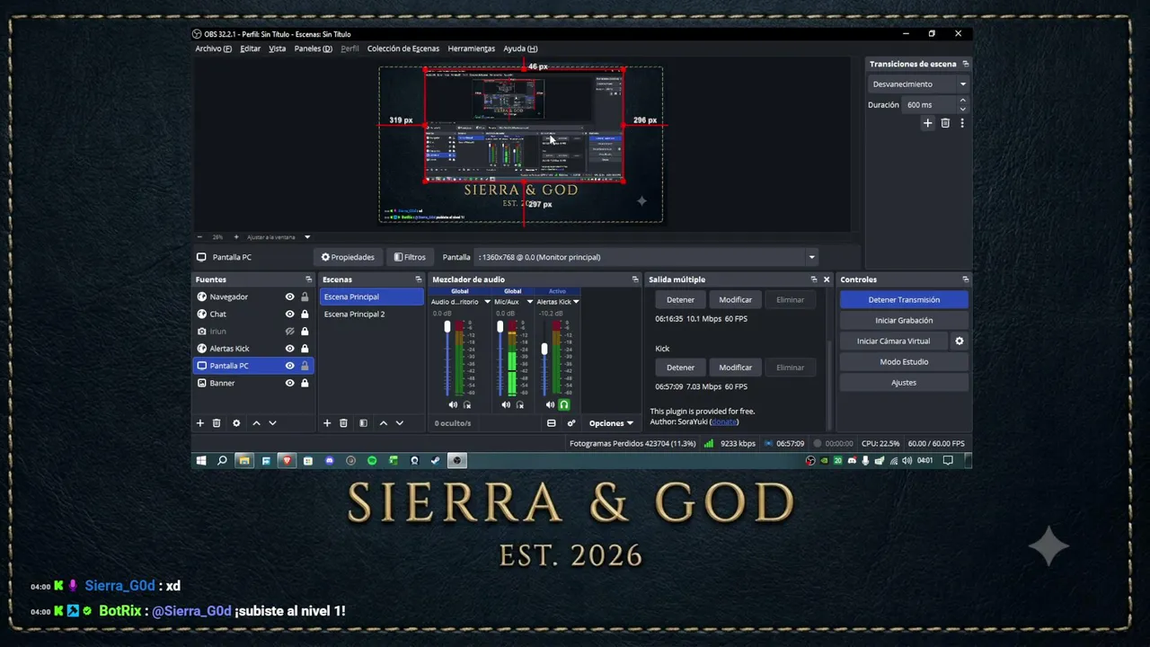The height and width of the screenshot is (647, 1150).
Task: Disable monitoring on Alertas Kick channel
Action: (564, 405)
